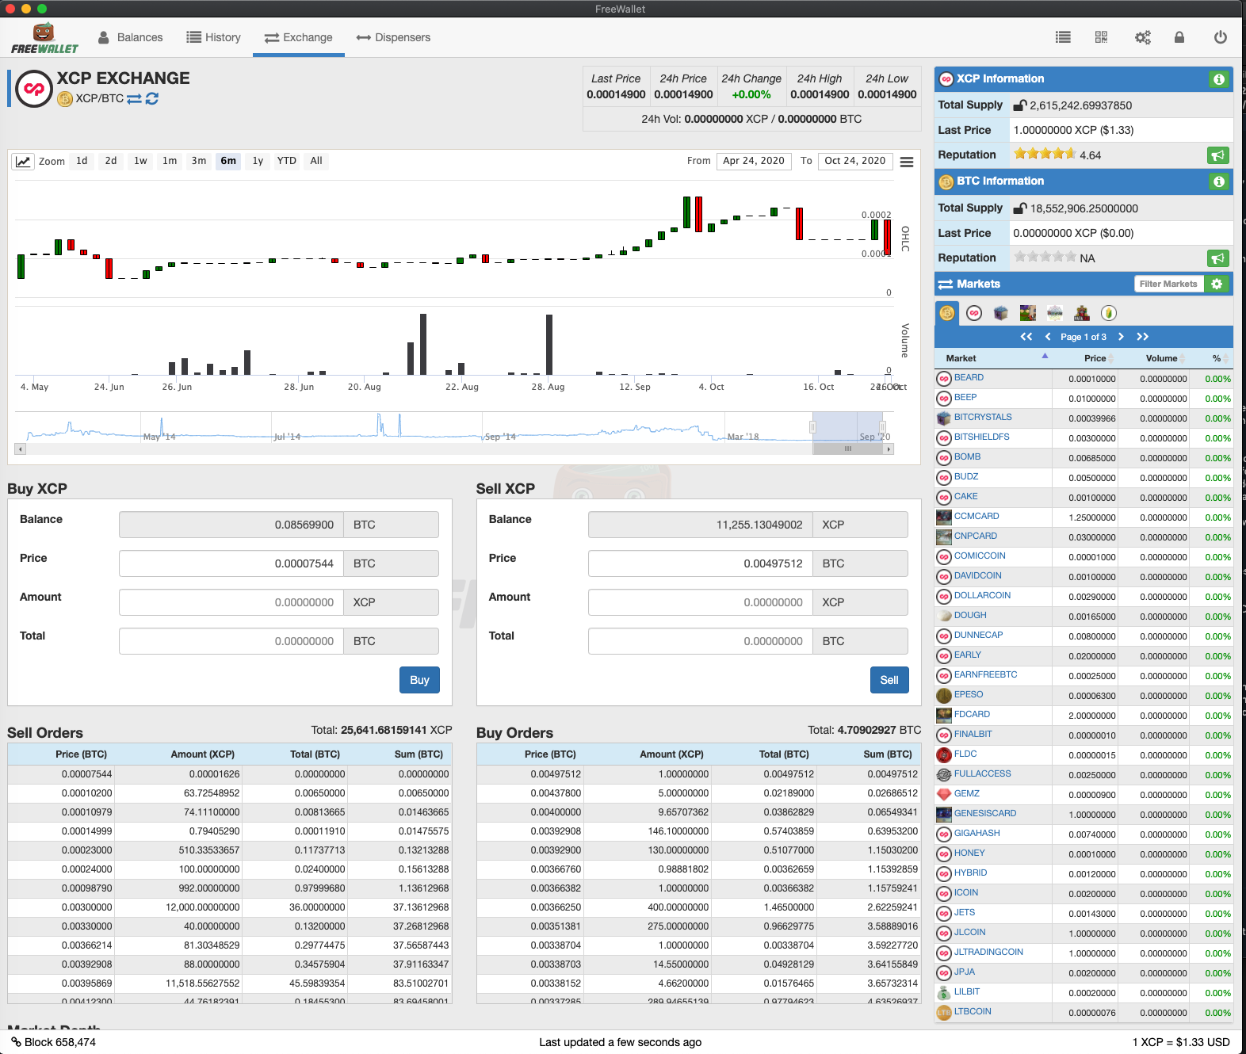Click the FreeWallet logo
The width and height of the screenshot is (1246, 1054).
click(x=44, y=38)
